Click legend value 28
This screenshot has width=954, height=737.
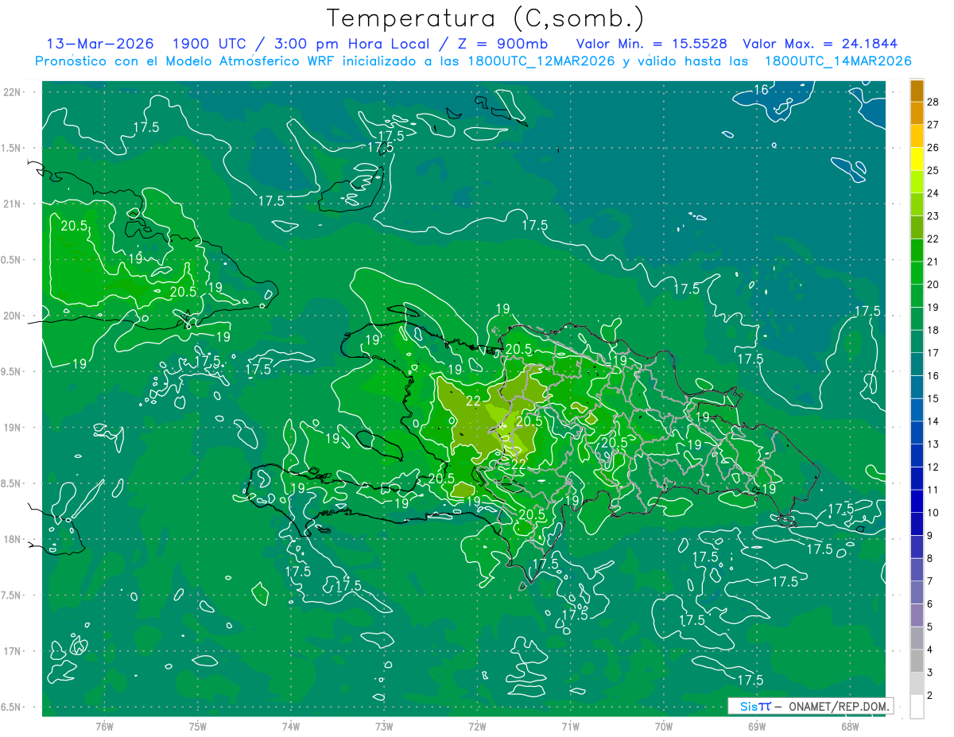(x=933, y=102)
